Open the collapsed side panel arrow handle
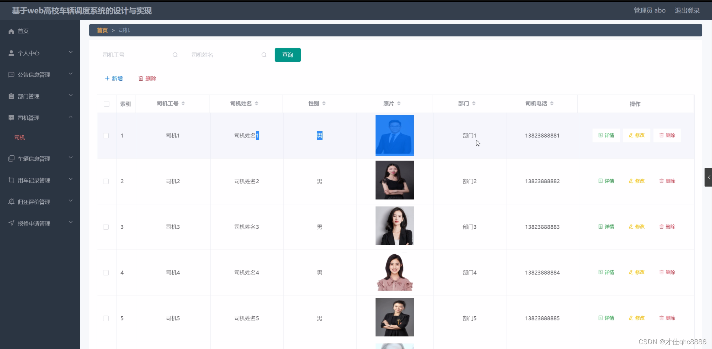Viewport: 712px width, 349px height. tap(708, 177)
